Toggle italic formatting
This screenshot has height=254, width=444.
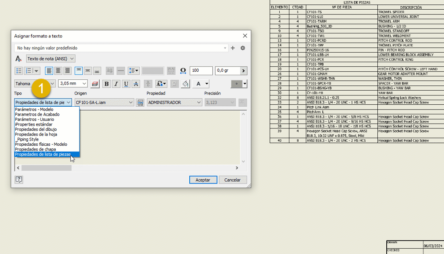click(116, 84)
